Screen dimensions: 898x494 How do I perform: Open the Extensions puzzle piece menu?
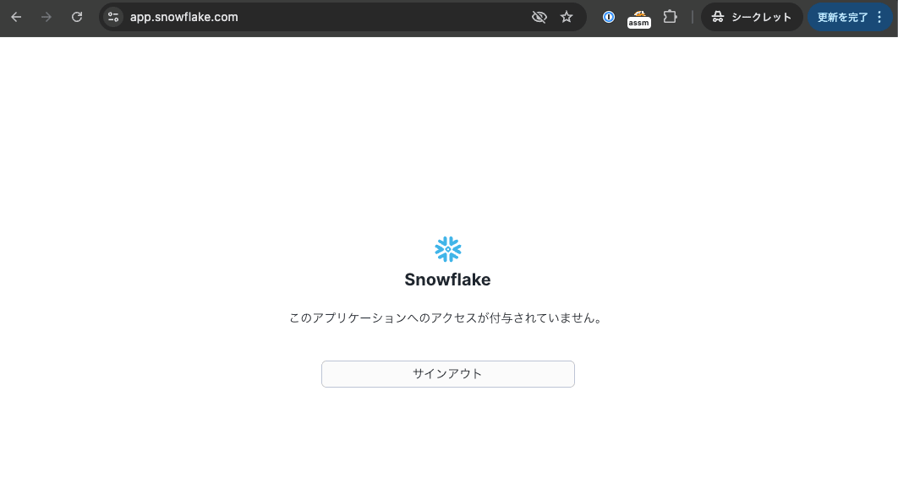(x=670, y=17)
